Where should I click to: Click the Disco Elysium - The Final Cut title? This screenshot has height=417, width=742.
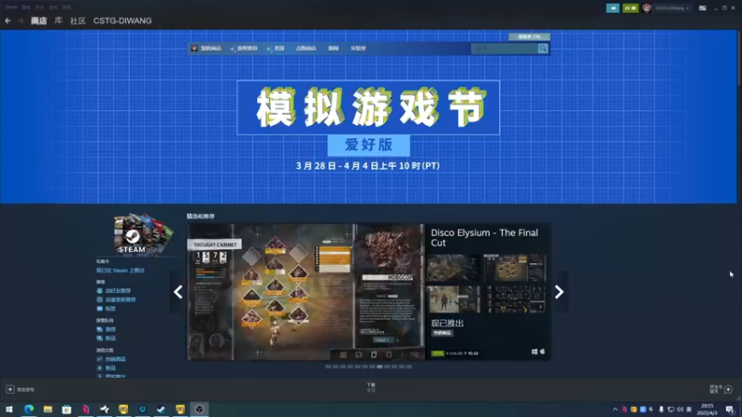coord(484,237)
